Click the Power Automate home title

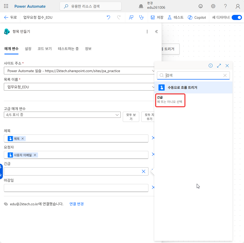[30, 6]
